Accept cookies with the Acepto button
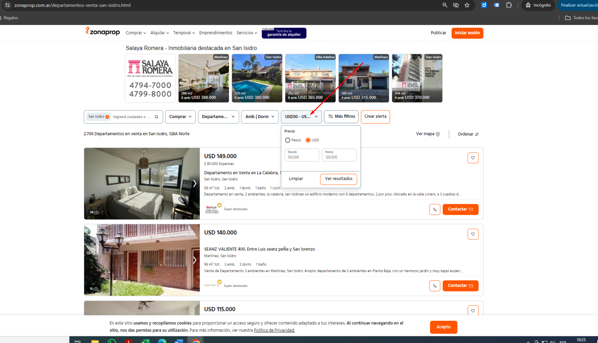 click(443, 327)
